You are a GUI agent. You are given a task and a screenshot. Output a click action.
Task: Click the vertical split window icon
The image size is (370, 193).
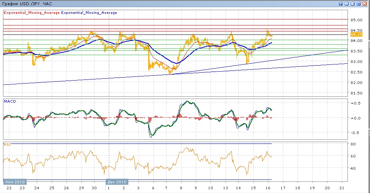pos(346,3)
